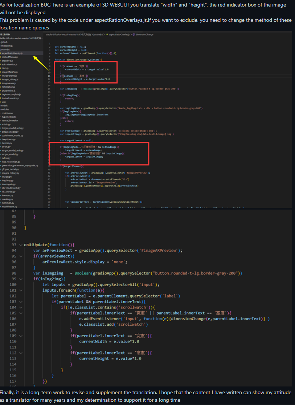Expand the models folder
Viewport: 295px width, 405px height.
(4, 106)
